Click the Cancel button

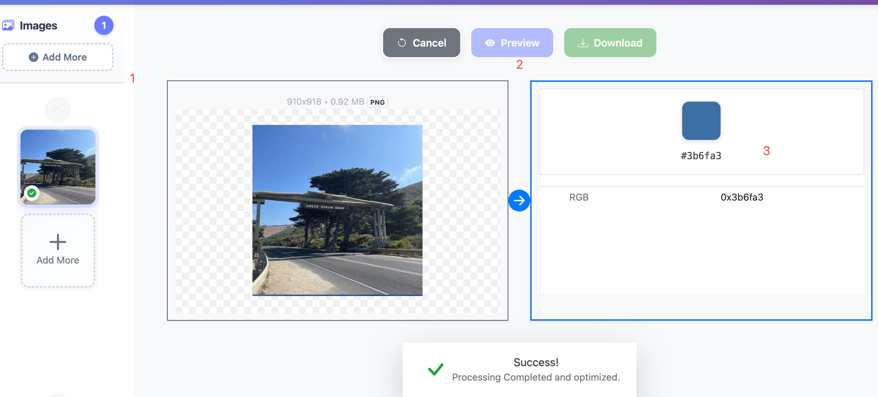click(422, 43)
